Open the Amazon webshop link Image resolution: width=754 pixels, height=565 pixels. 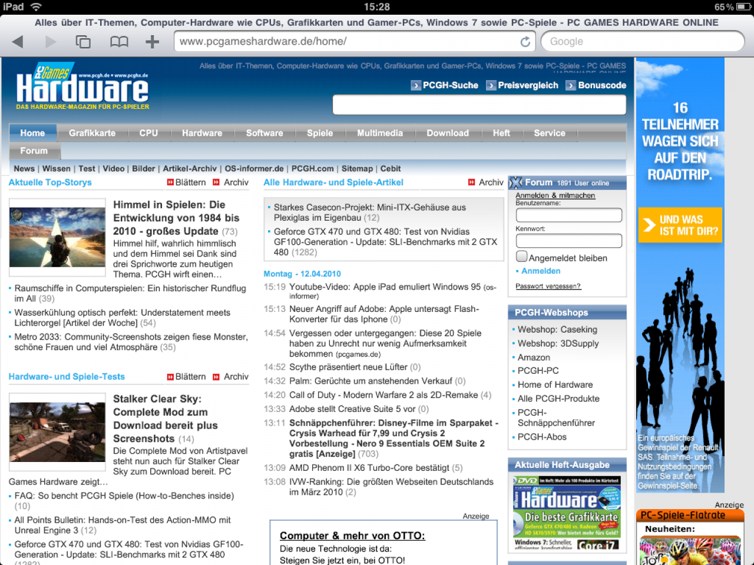click(534, 357)
